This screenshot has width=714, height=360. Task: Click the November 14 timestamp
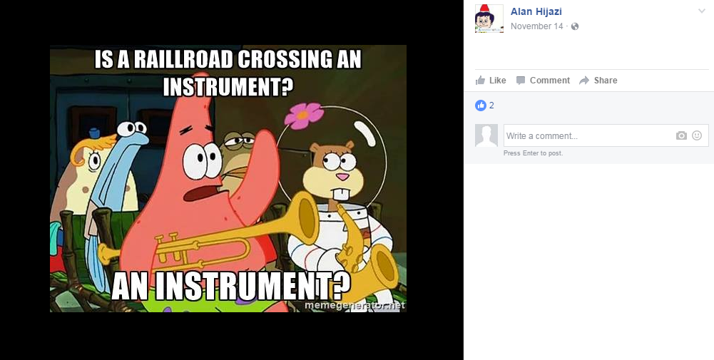tap(537, 26)
